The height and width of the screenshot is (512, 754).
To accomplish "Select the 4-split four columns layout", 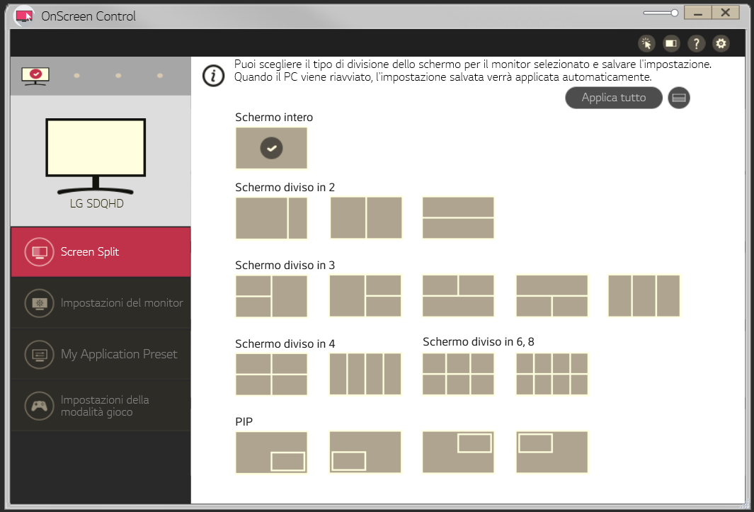I will coord(365,375).
